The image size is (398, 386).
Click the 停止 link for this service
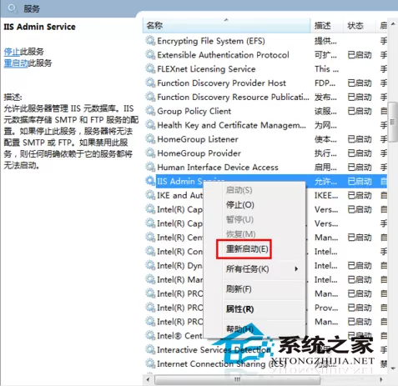tap(12, 52)
